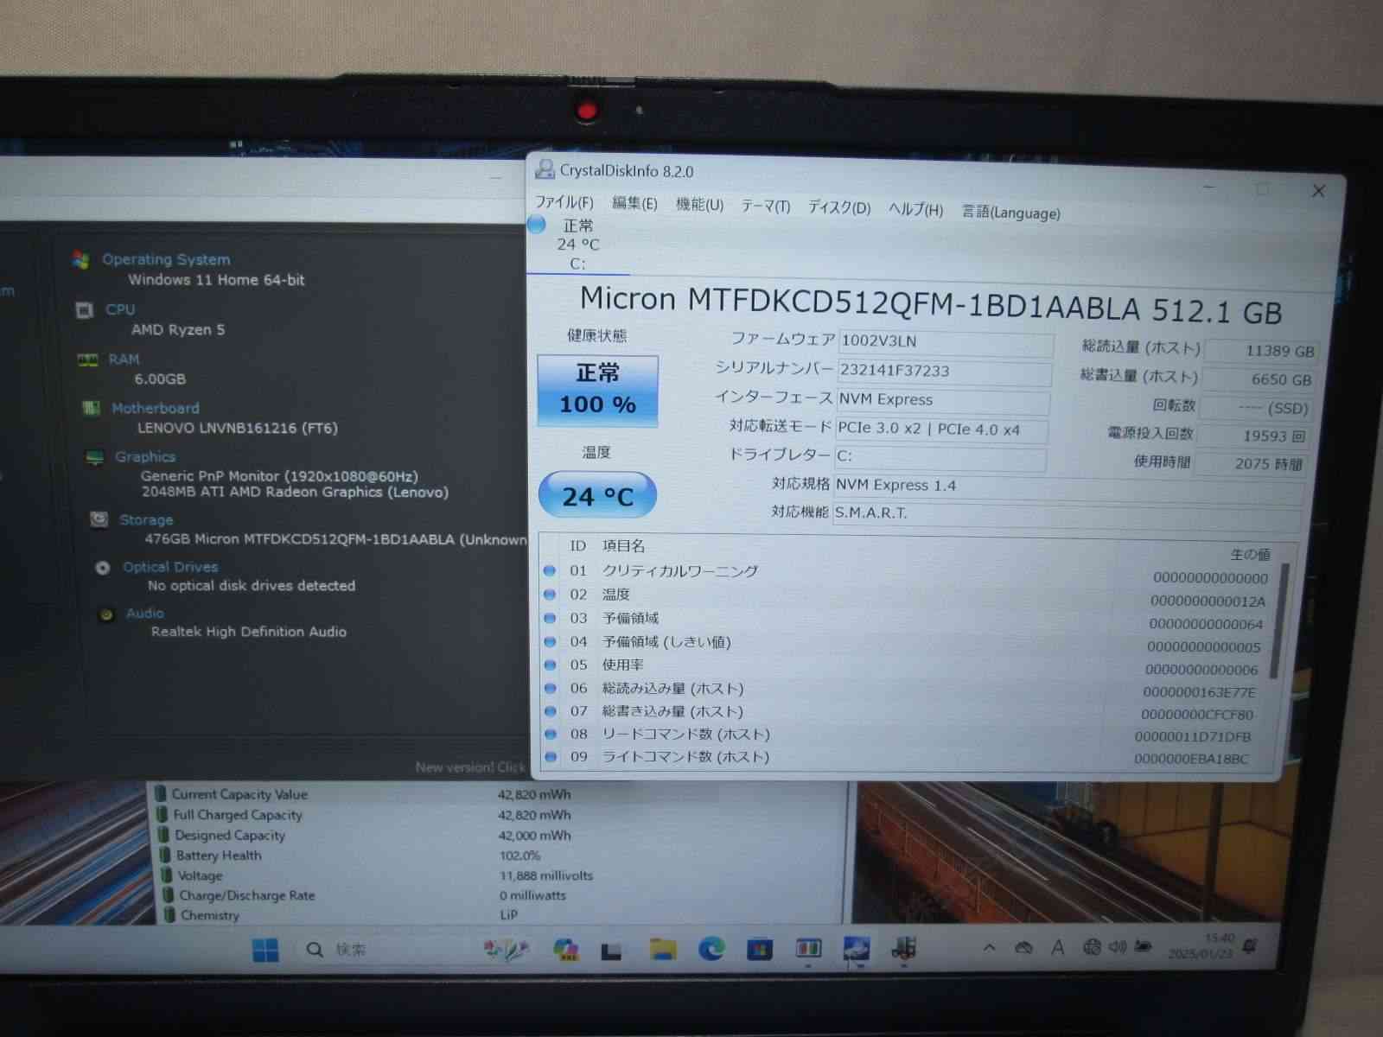Click the blue status dot for row 03 予備領域

coord(550,618)
